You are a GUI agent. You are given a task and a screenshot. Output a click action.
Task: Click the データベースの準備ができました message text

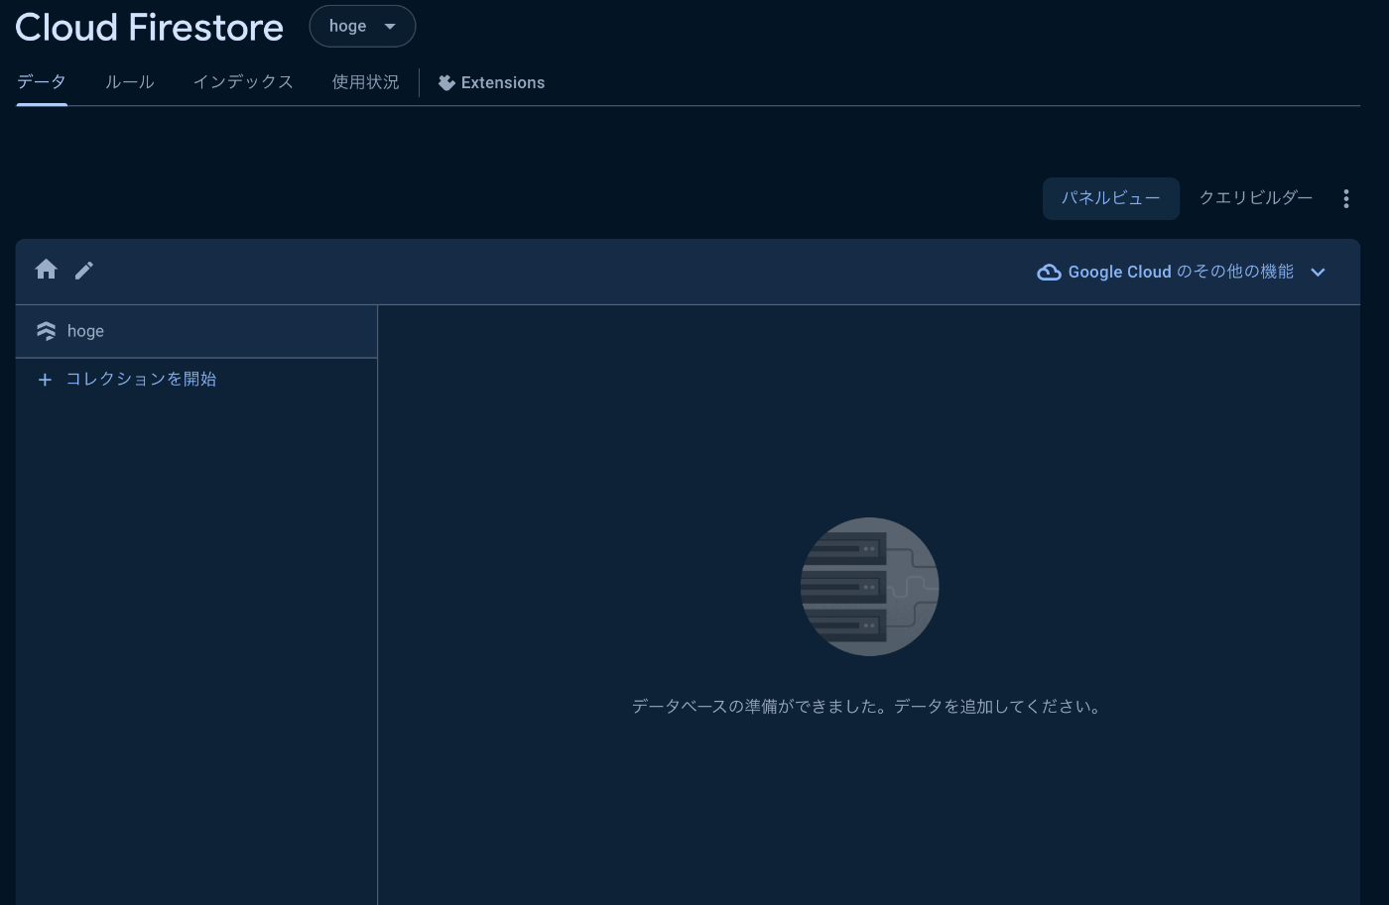(x=867, y=707)
